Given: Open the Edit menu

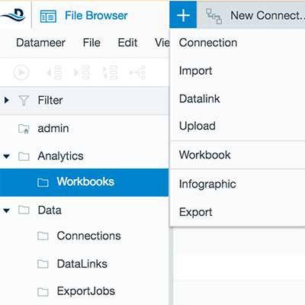Looking at the screenshot, I should [x=127, y=43].
